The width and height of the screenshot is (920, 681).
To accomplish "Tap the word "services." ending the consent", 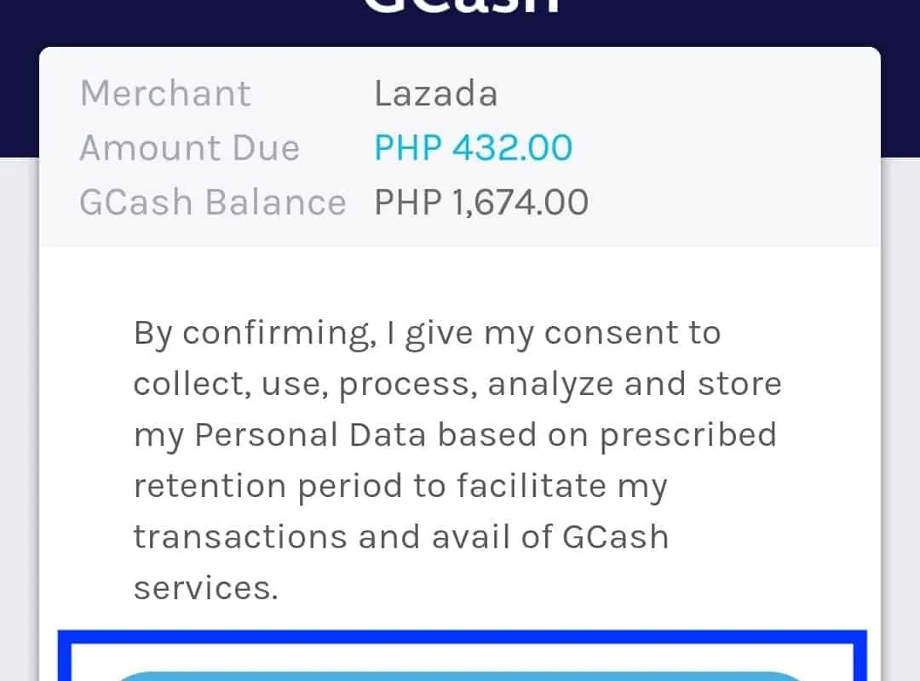I will (205, 588).
